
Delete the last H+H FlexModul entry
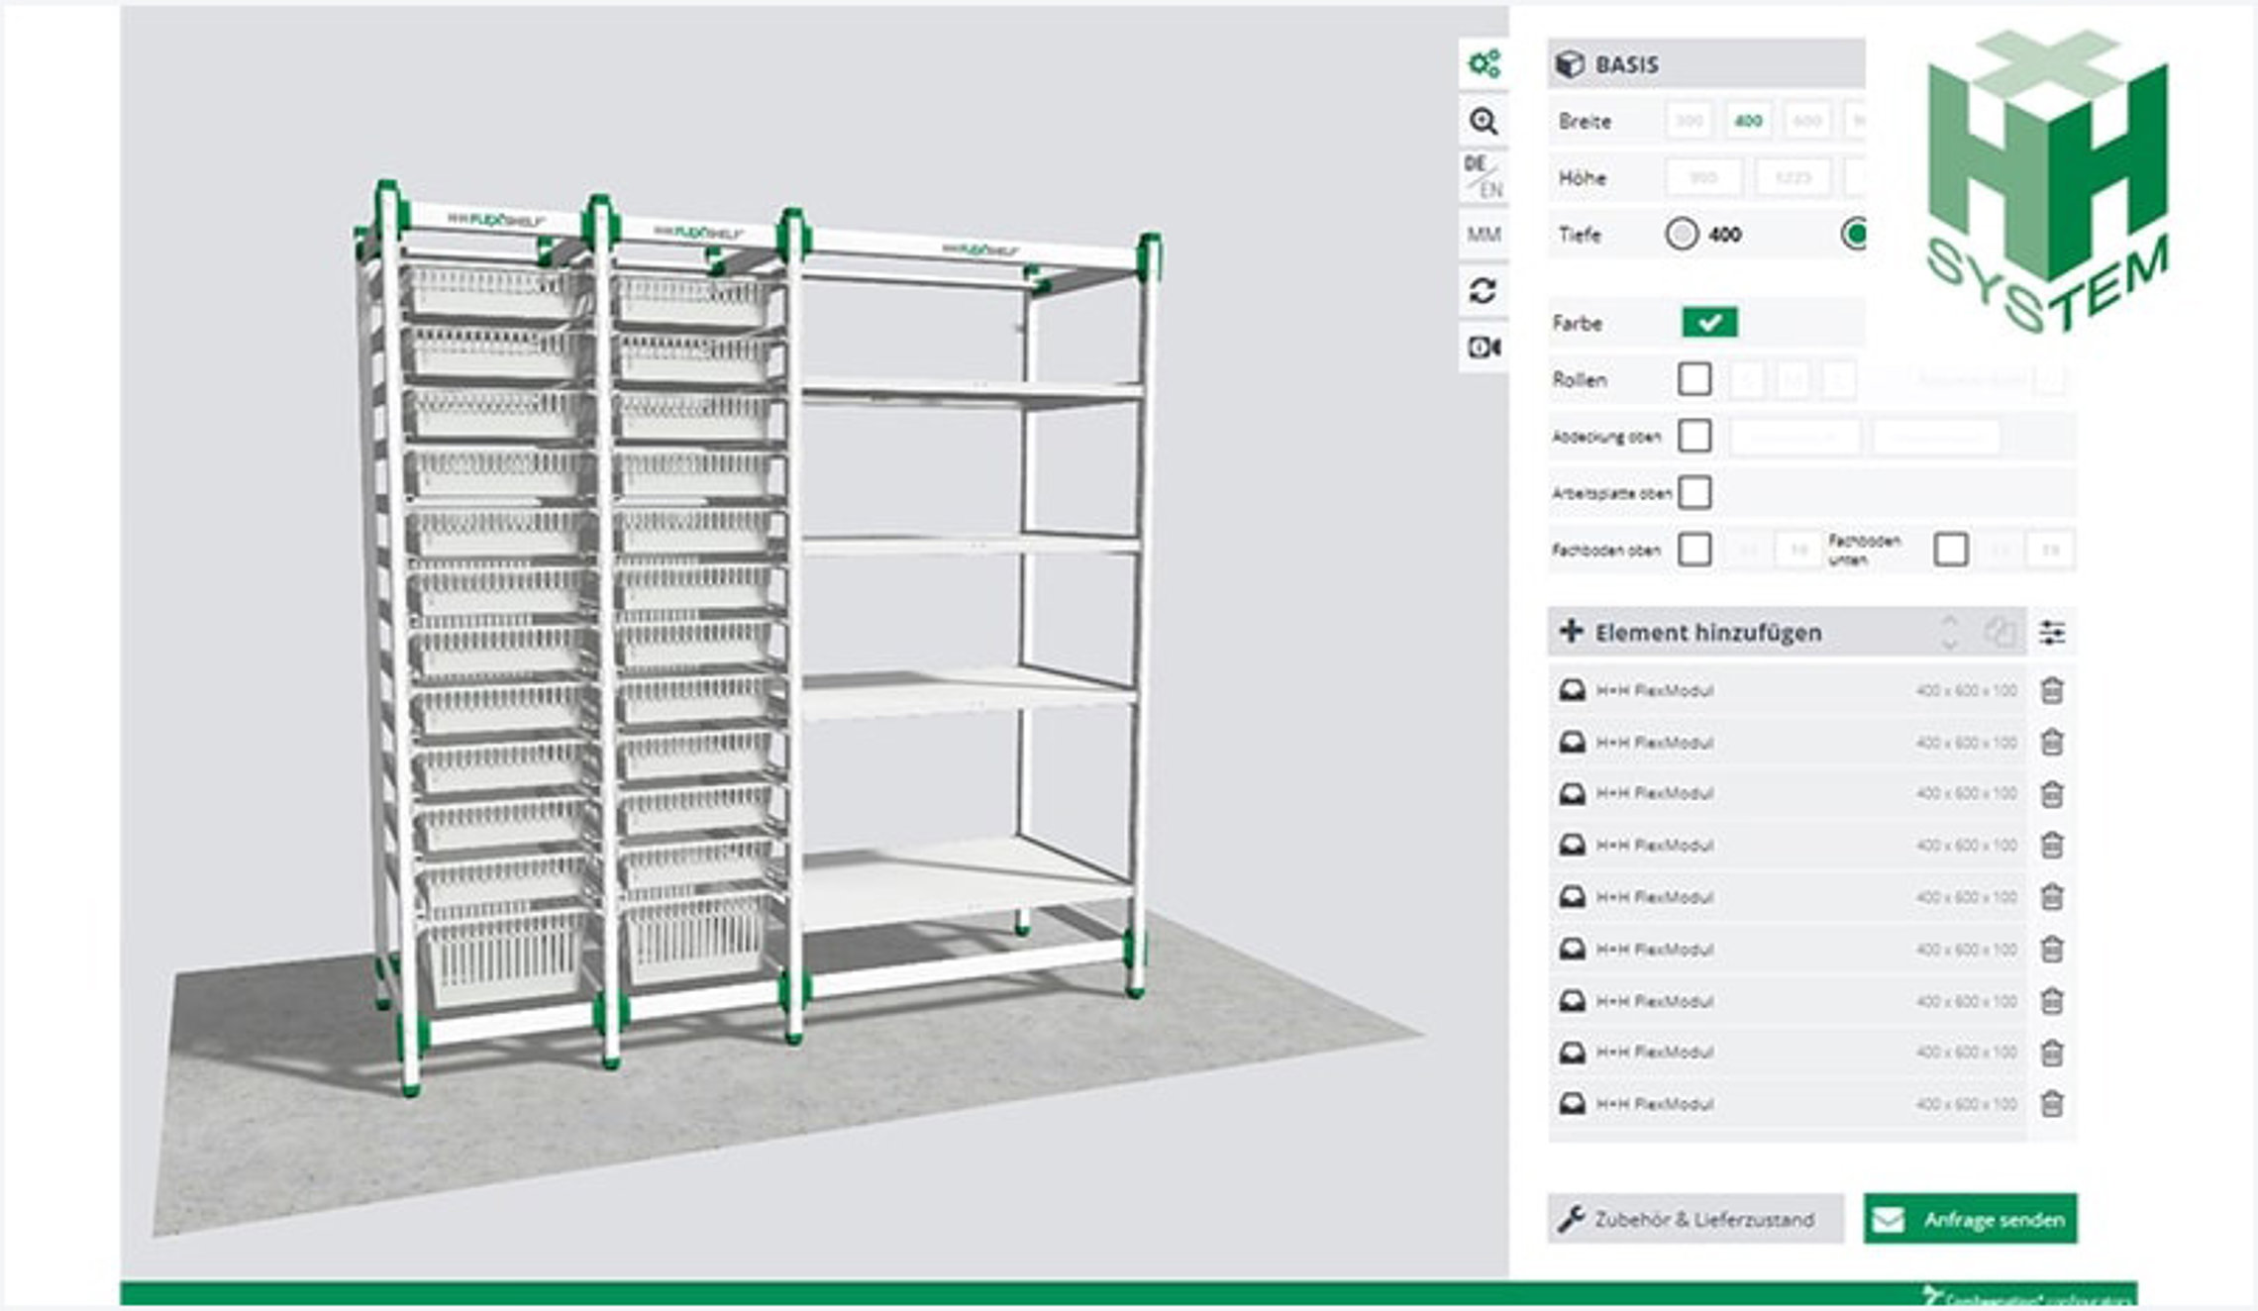2052,1103
